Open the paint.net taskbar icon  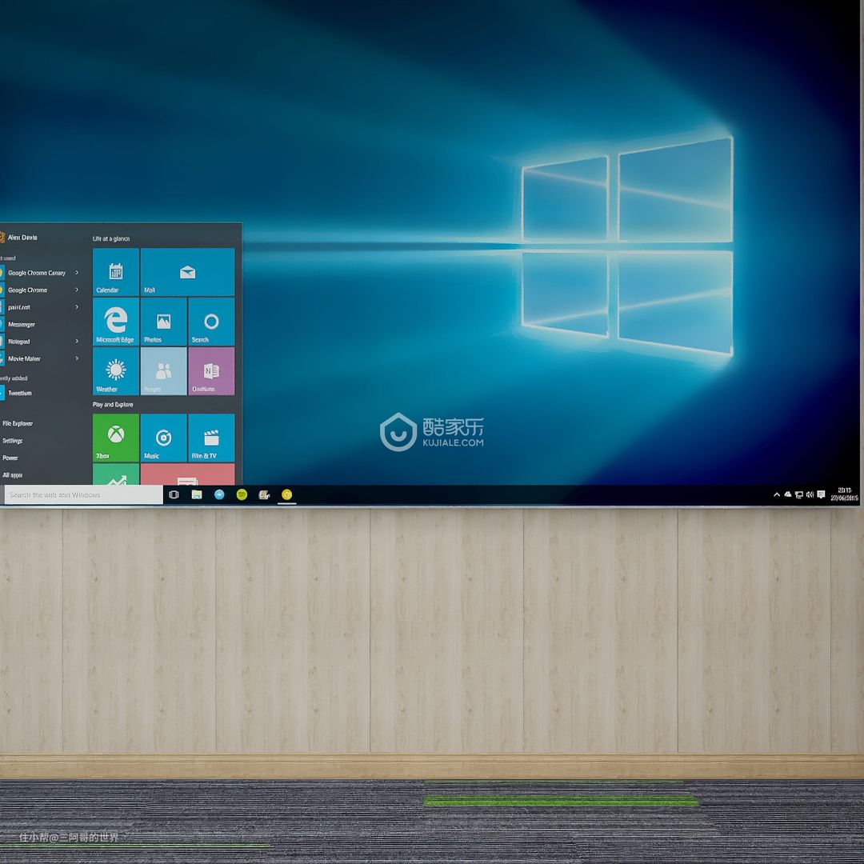265,495
